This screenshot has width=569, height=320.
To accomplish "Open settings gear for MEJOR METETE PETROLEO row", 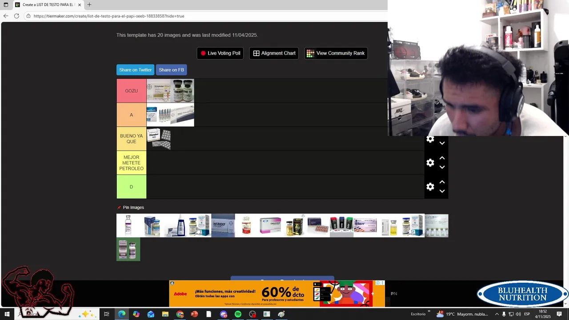I will coord(430,163).
